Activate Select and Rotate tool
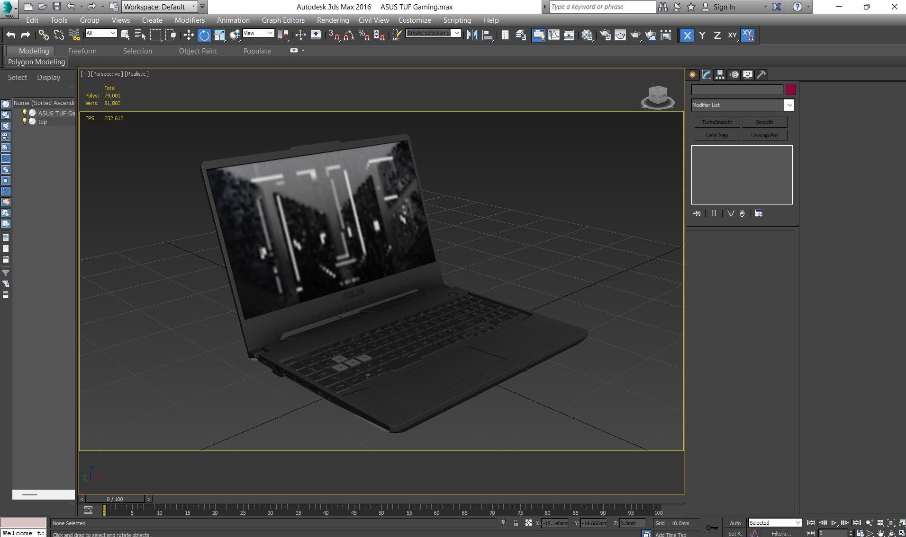Viewport: 906px width, 537px height. [x=204, y=35]
